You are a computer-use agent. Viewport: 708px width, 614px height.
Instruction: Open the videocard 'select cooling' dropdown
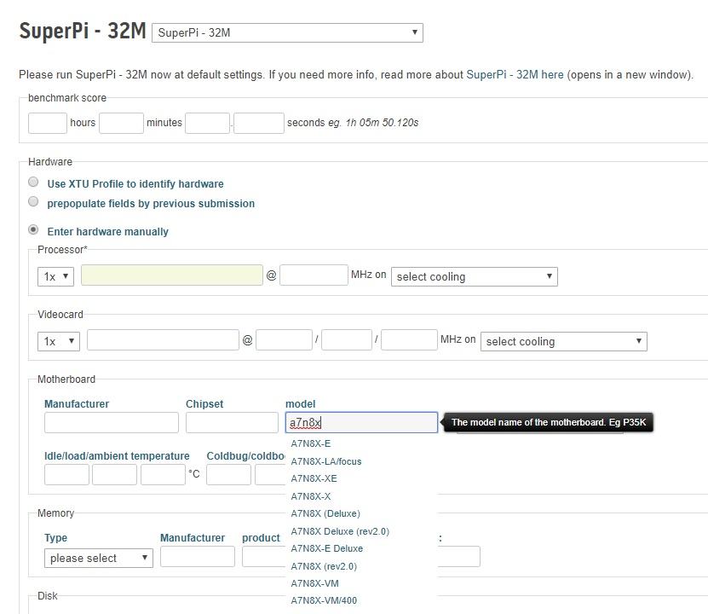(563, 341)
